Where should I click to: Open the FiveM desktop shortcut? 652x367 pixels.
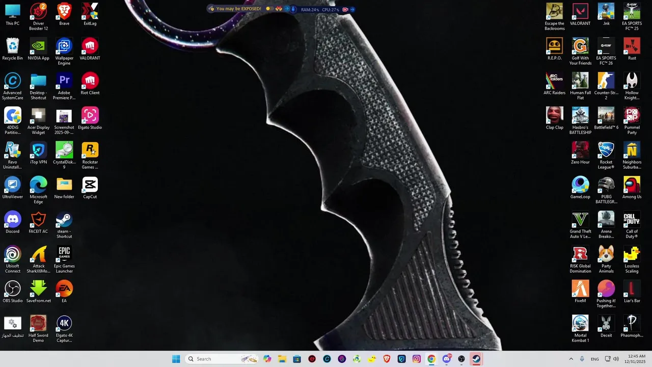point(580,292)
